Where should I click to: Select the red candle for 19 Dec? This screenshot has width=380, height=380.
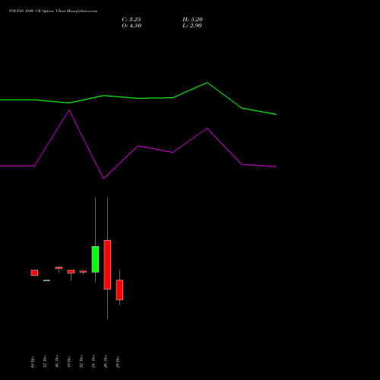[x=71, y=271]
